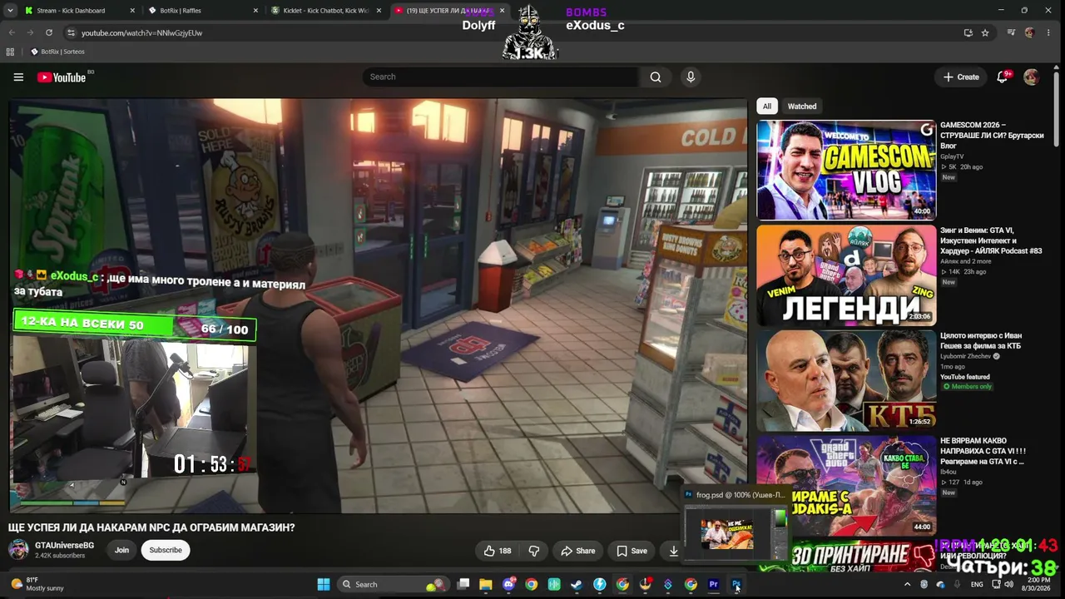The width and height of the screenshot is (1065, 599).
Task: Open 'GAMESCOM 2026' video title
Action: 992,135
